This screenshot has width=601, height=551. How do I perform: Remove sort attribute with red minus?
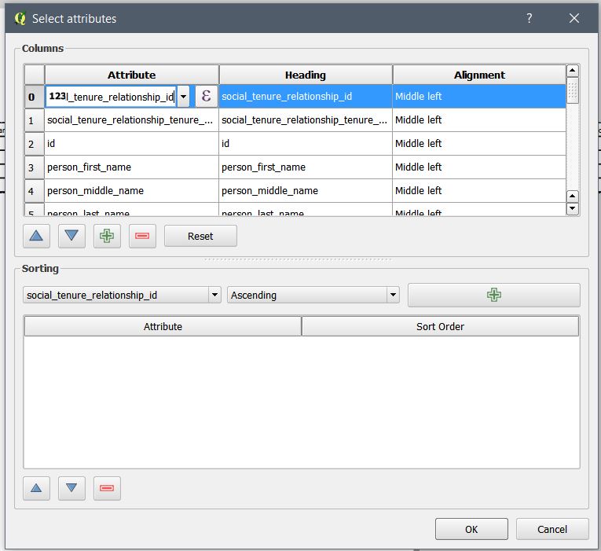(107, 488)
